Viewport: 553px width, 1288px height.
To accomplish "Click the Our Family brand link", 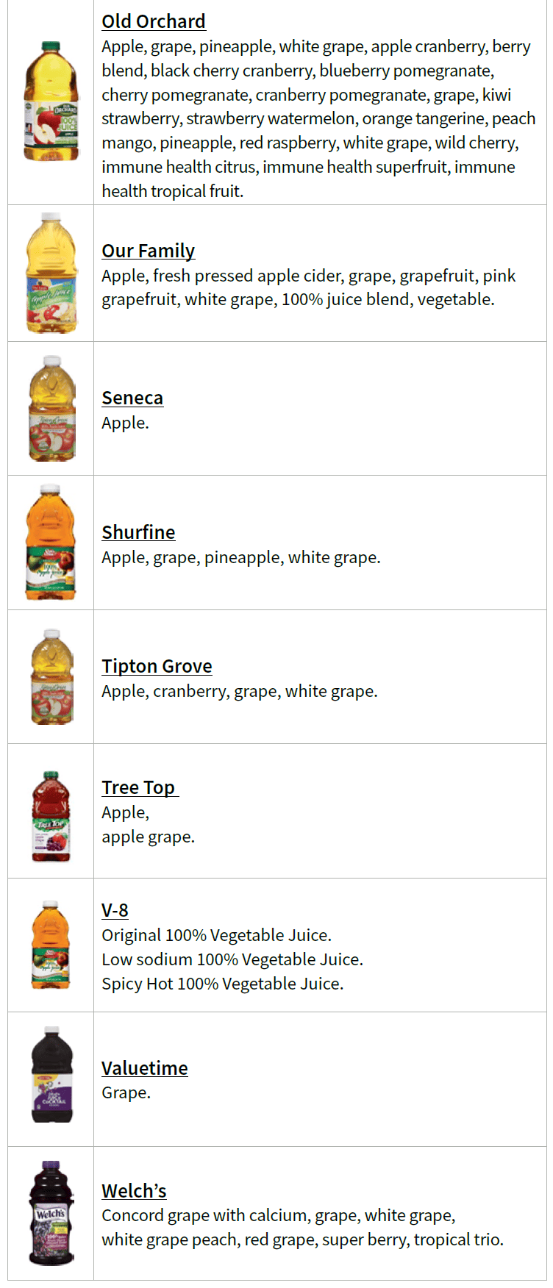I will 148,251.
